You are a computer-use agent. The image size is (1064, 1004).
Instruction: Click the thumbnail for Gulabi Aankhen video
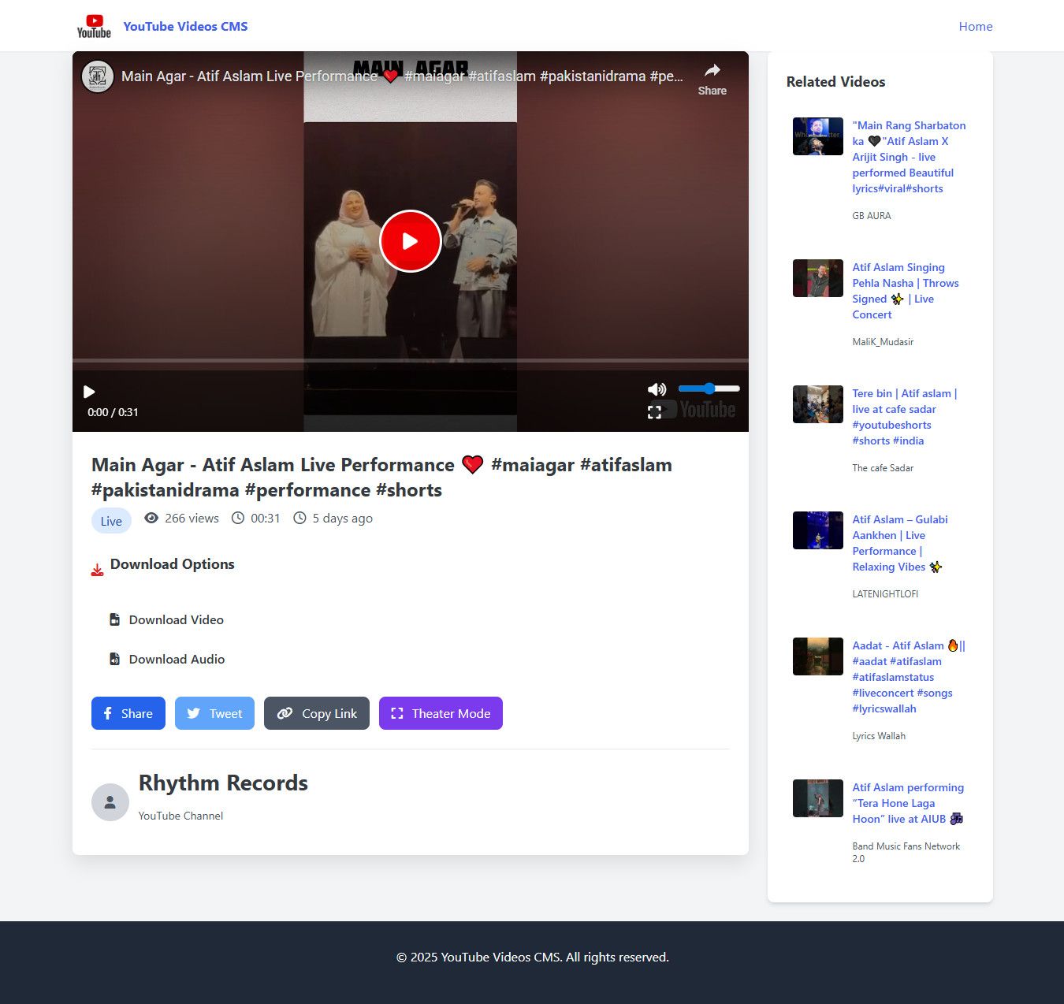(x=818, y=530)
